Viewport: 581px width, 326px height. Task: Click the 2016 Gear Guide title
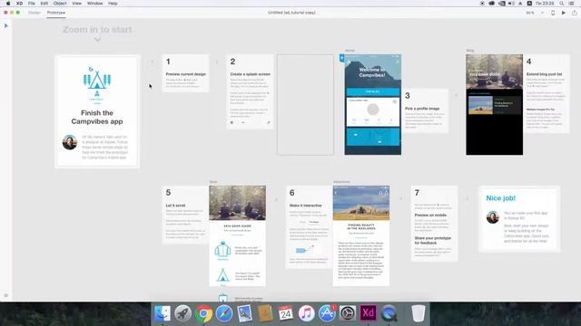coord(238,225)
